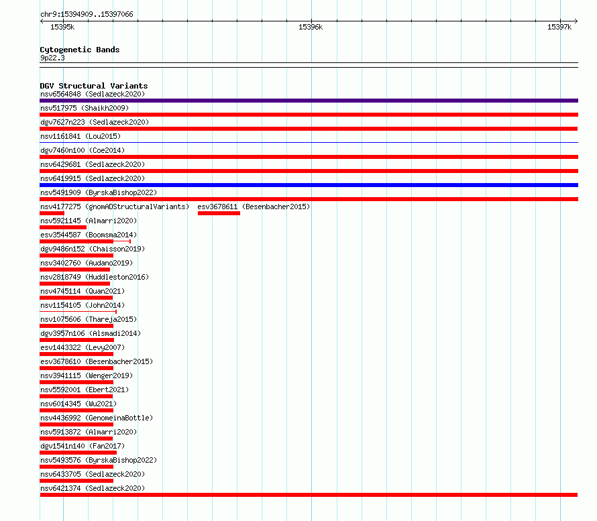Open nsv6014345 (Wu2021) label
Image resolution: width=597 pixels, height=521 pixels.
click(78, 404)
